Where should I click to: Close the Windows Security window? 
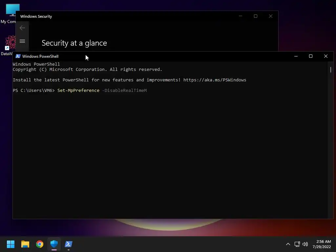tap(271, 16)
